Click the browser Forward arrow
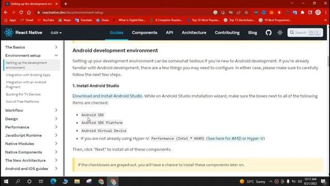This screenshot has width=330, height=186. 13,12
